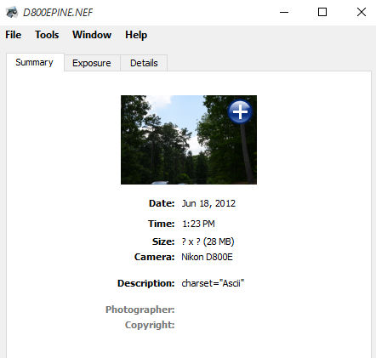Switch to the Details tab
376x358 pixels.
[144, 63]
